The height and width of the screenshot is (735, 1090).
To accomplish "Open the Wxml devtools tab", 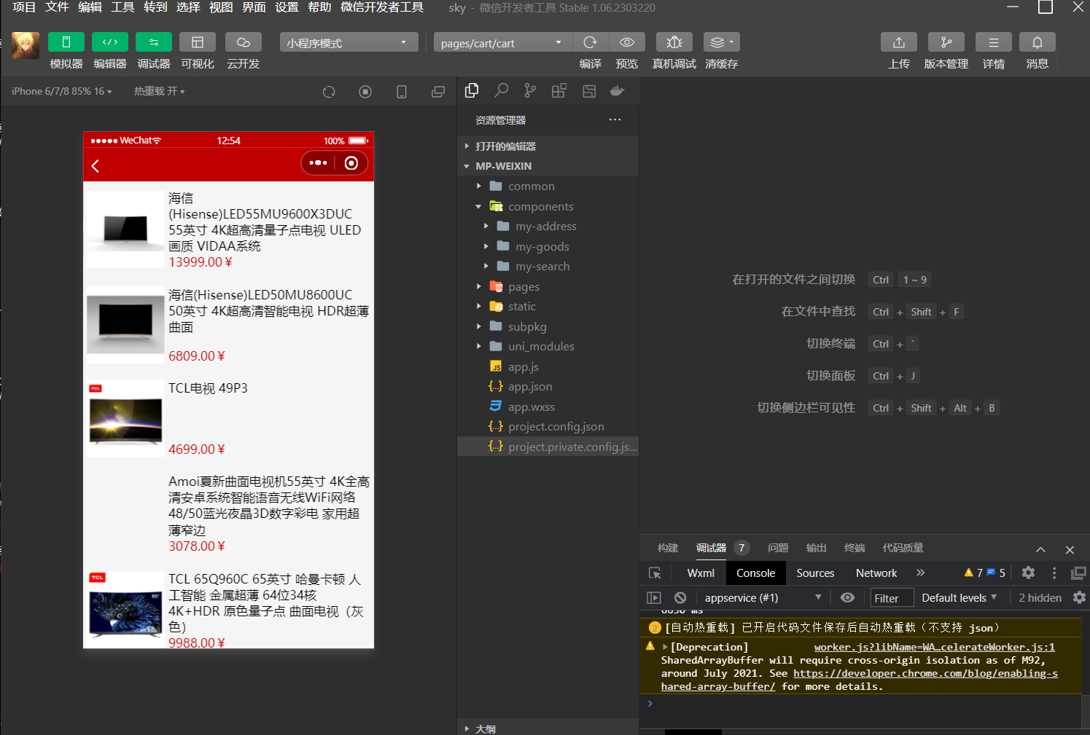I will [x=701, y=573].
